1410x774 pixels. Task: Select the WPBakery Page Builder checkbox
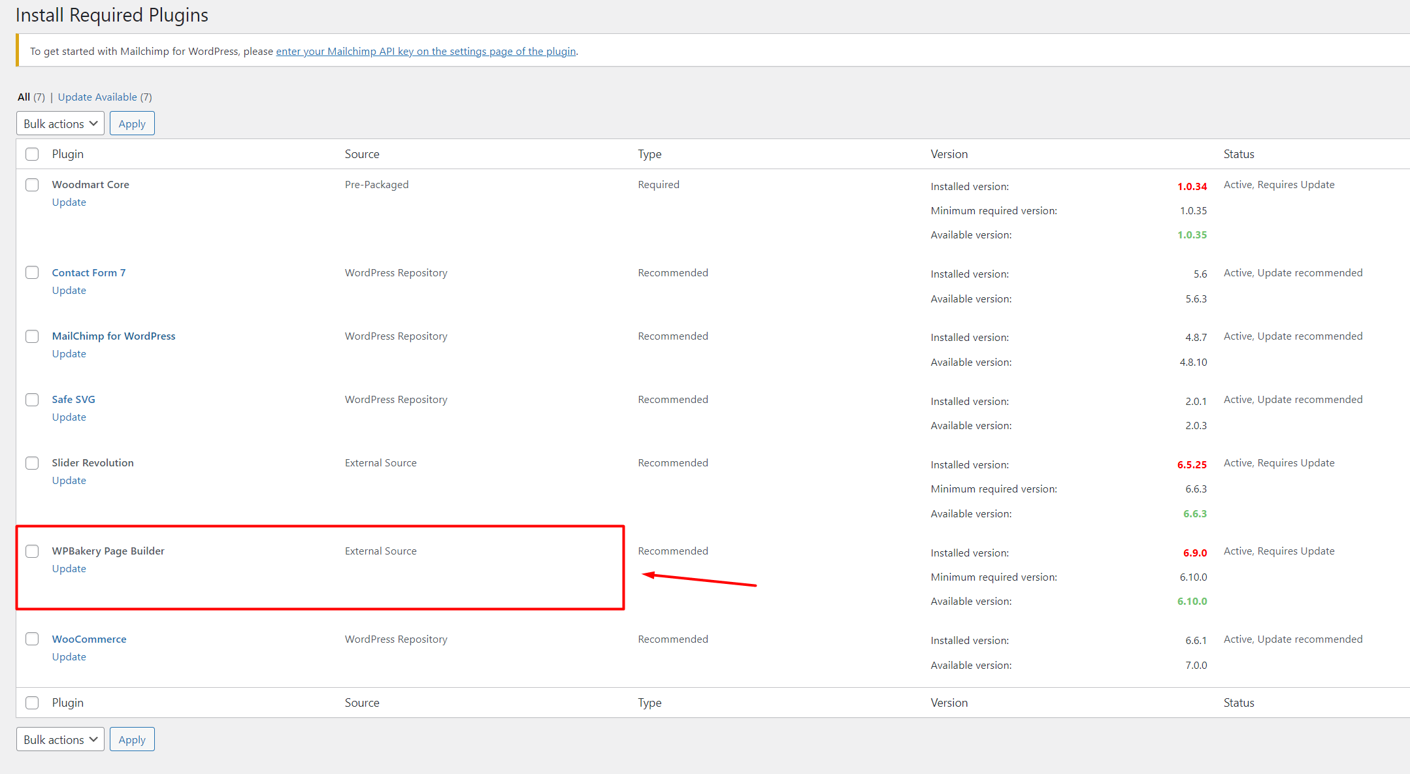pyautogui.click(x=32, y=551)
